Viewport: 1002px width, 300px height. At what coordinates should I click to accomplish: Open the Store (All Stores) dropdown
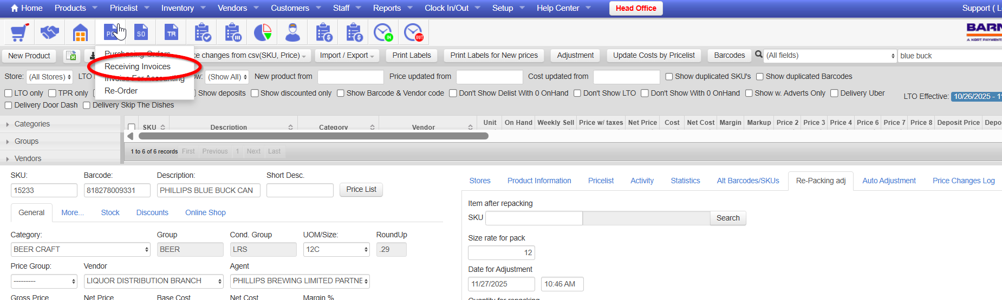[49, 77]
